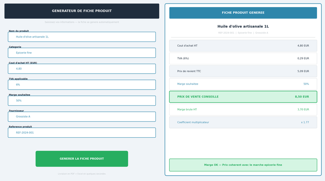Click the TVA applicable field

click(82, 85)
